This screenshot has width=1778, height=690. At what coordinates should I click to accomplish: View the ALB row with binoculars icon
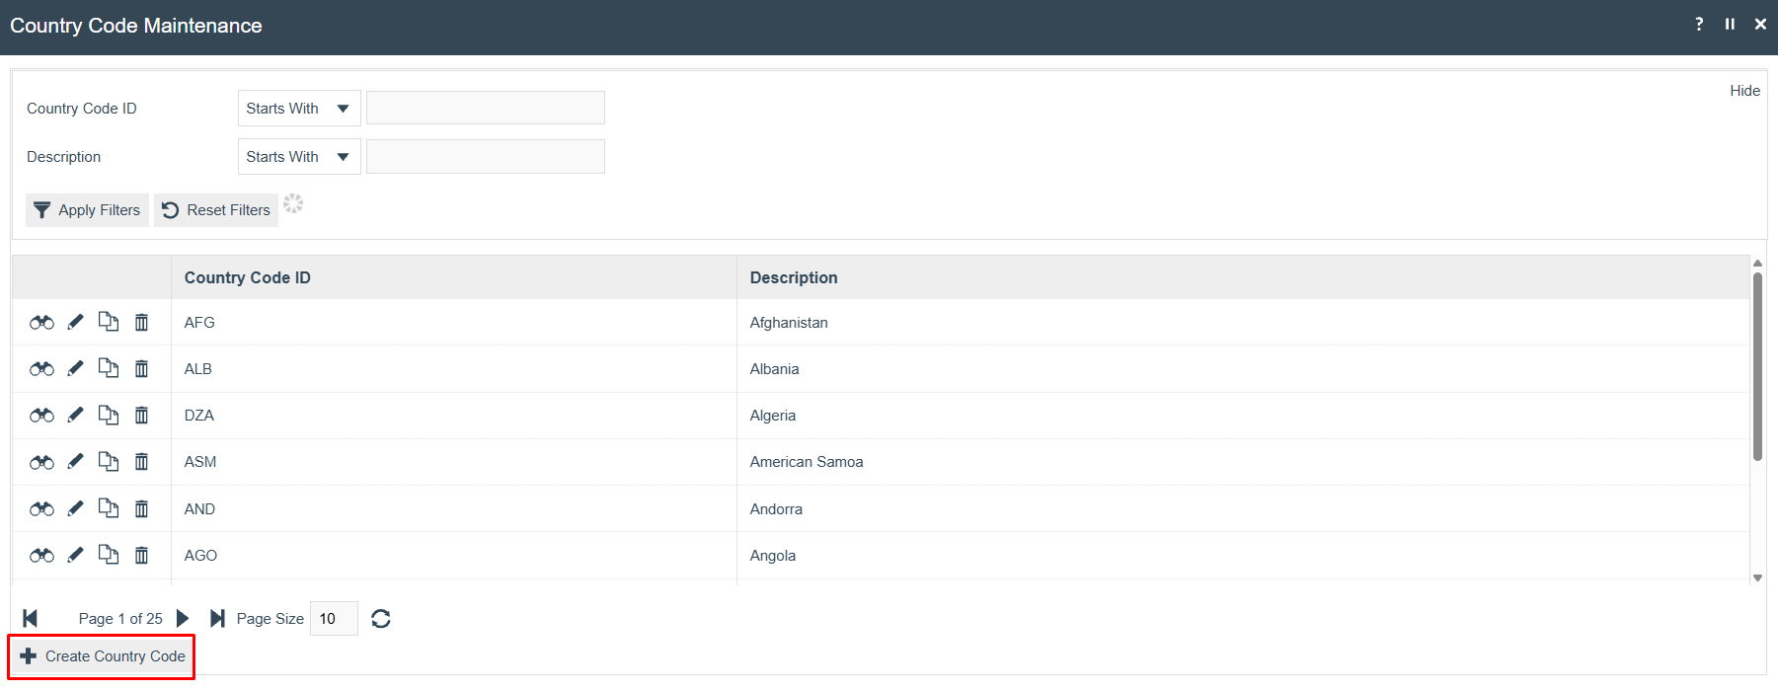(x=41, y=369)
